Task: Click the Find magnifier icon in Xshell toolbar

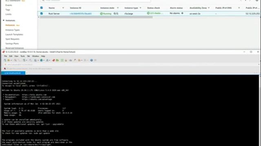Action: tap(31, 60)
